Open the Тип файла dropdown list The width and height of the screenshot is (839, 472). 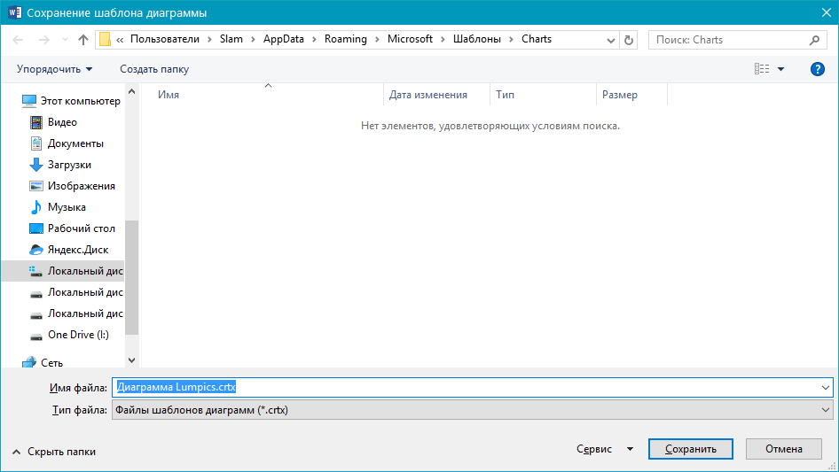(472, 410)
